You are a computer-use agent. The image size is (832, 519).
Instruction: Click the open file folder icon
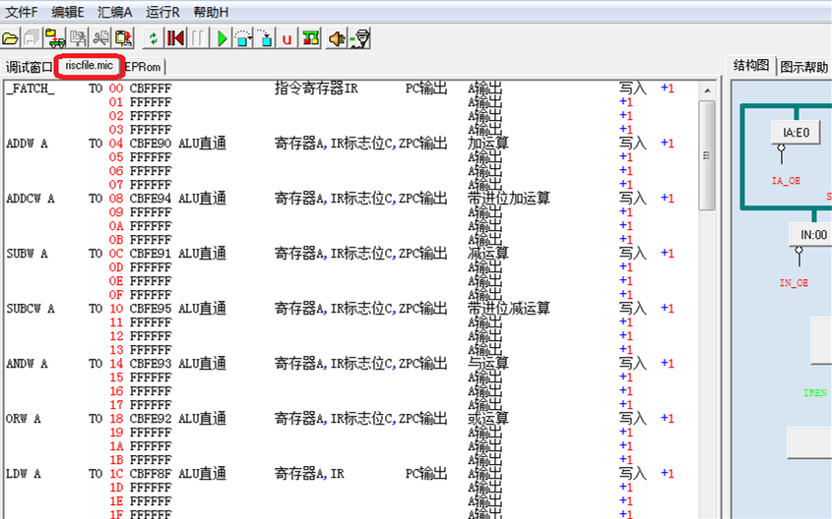(x=11, y=38)
